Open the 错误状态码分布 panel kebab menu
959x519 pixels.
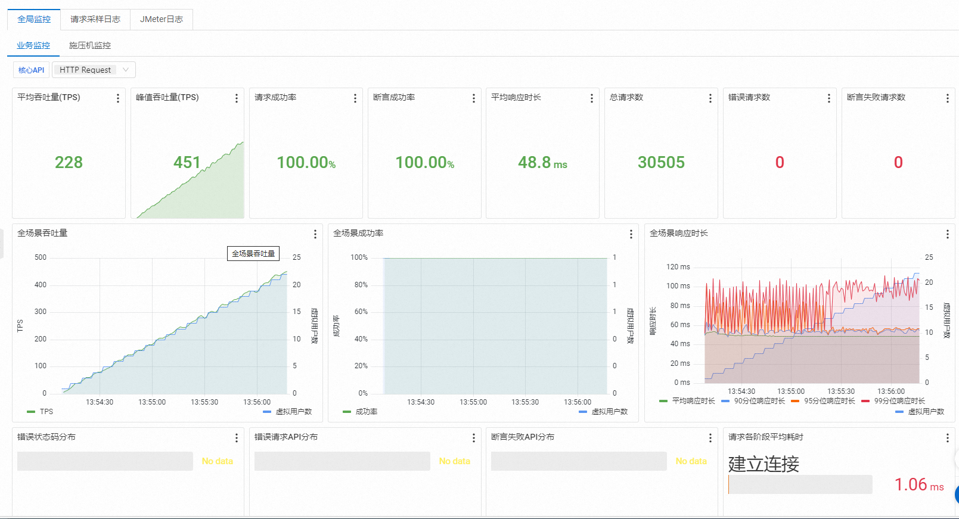point(237,438)
